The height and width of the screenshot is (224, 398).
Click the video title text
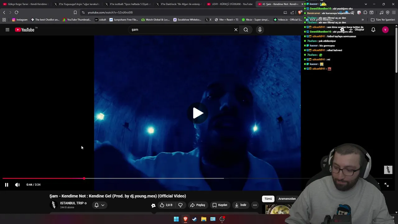118,196
